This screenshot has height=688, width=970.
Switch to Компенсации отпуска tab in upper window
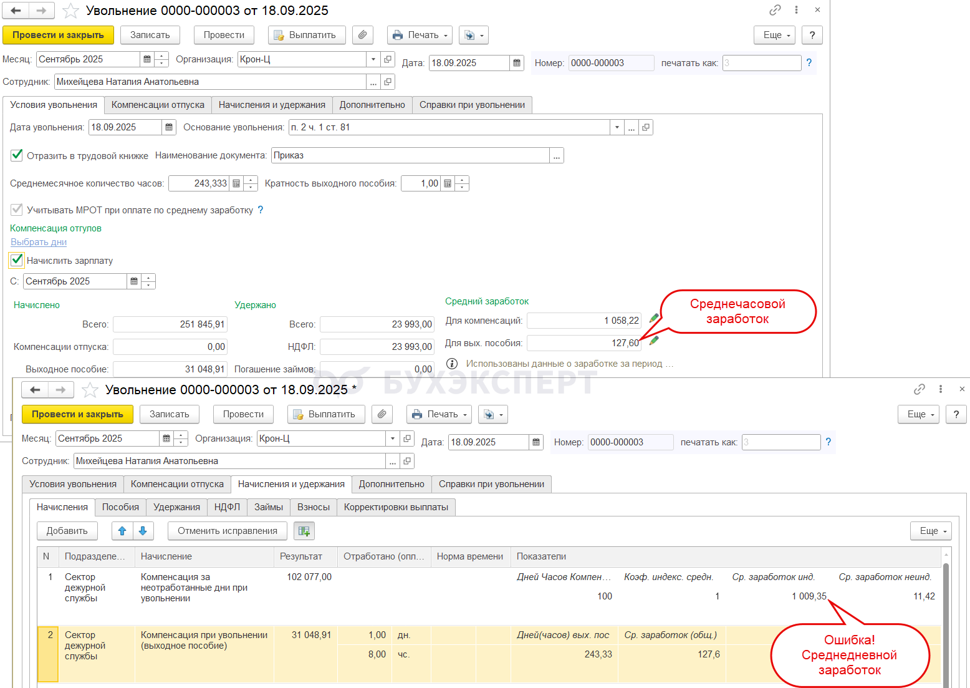158,105
